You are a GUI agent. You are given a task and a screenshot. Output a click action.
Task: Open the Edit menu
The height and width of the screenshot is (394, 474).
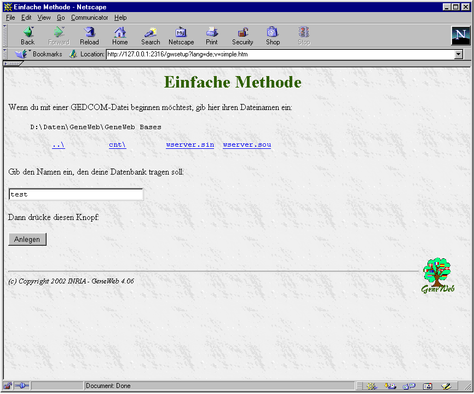[x=26, y=18]
